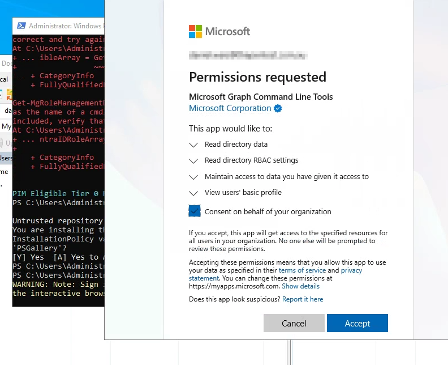Click the Administrator: Windows PowerShell title bar

pyautogui.click(x=59, y=26)
